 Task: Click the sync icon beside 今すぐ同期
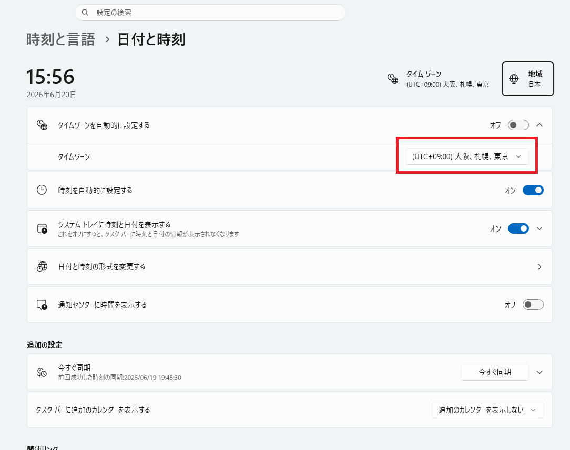point(42,372)
